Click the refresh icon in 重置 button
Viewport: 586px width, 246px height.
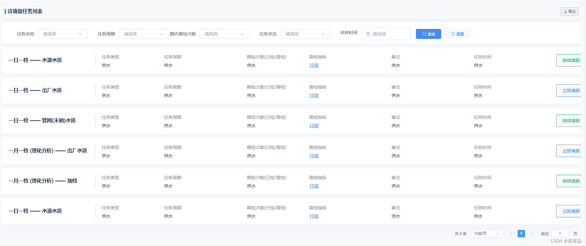(x=453, y=34)
